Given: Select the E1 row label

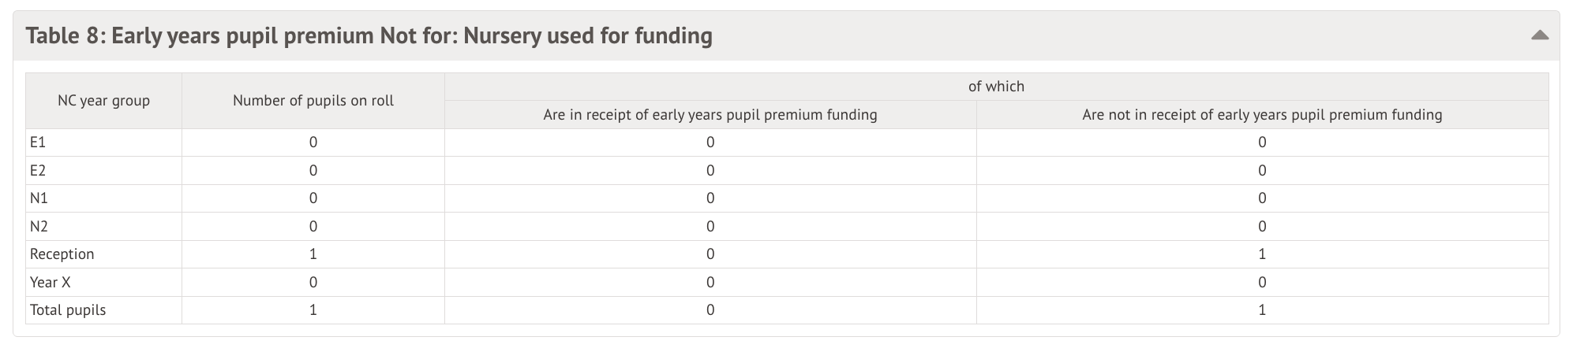Looking at the screenshot, I should 38,143.
